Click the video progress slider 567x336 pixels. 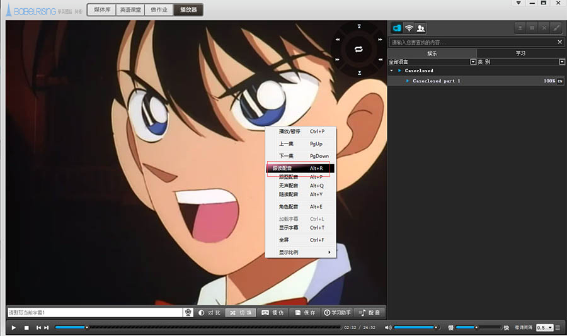pyautogui.click(x=198, y=327)
